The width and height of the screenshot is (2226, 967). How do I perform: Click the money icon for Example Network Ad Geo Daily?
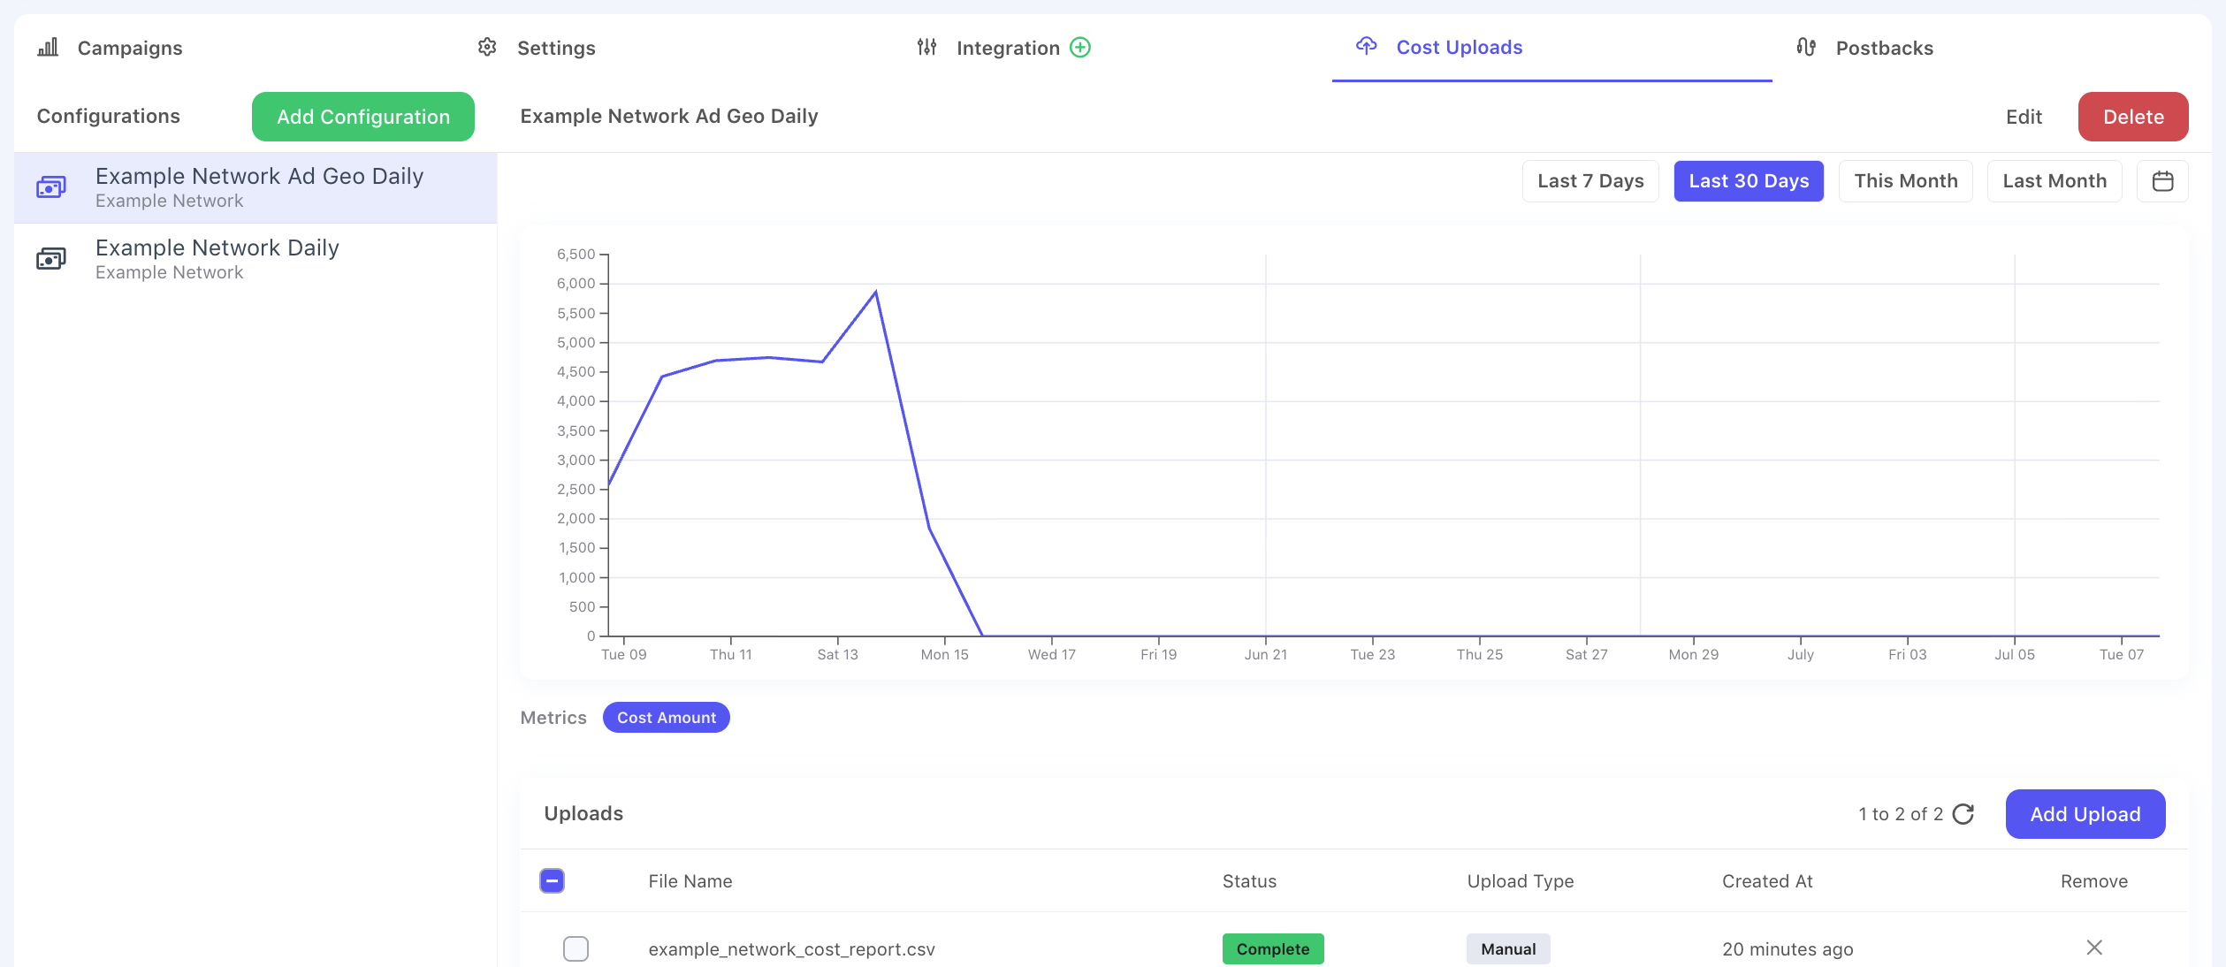pyautogui.click(x=51, y=187)
